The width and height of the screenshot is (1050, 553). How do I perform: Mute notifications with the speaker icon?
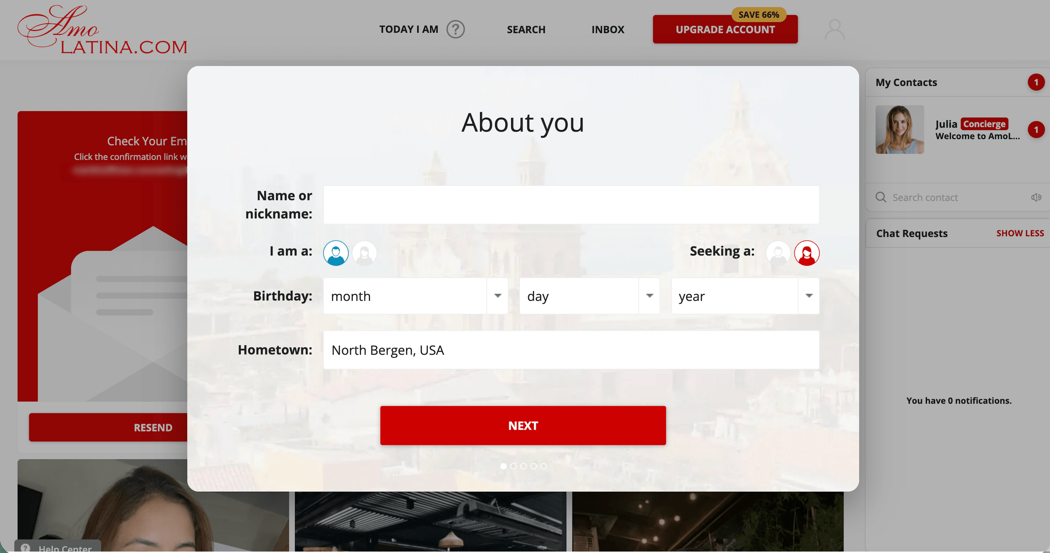tap(1036, 197)
